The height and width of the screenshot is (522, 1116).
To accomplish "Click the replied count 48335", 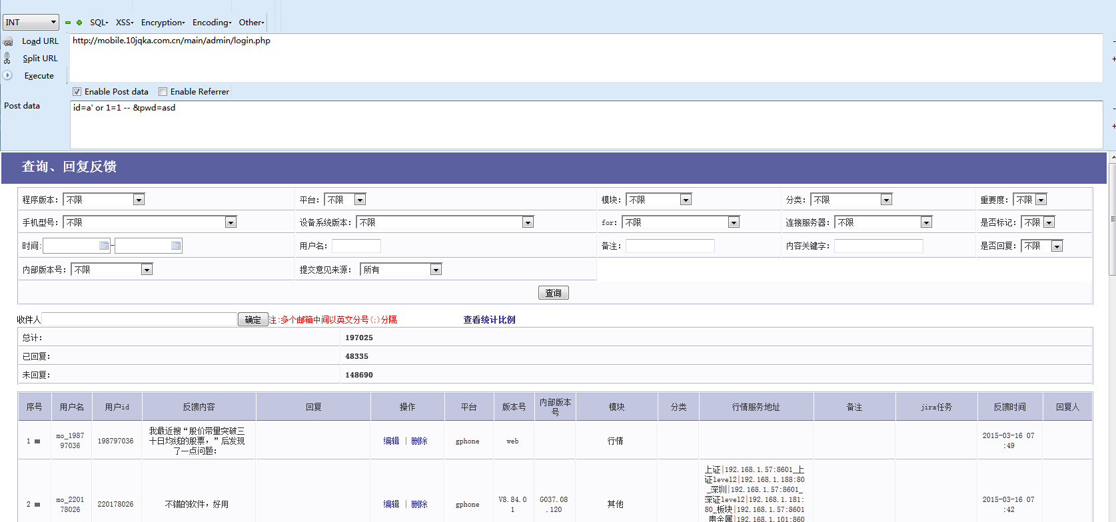I will tap(356, 356).
